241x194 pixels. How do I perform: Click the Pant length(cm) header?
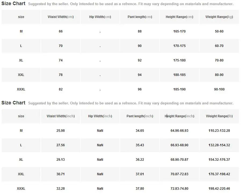pos(140,17)
